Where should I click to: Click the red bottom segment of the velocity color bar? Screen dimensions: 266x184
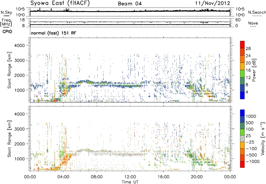pos(242,164)
